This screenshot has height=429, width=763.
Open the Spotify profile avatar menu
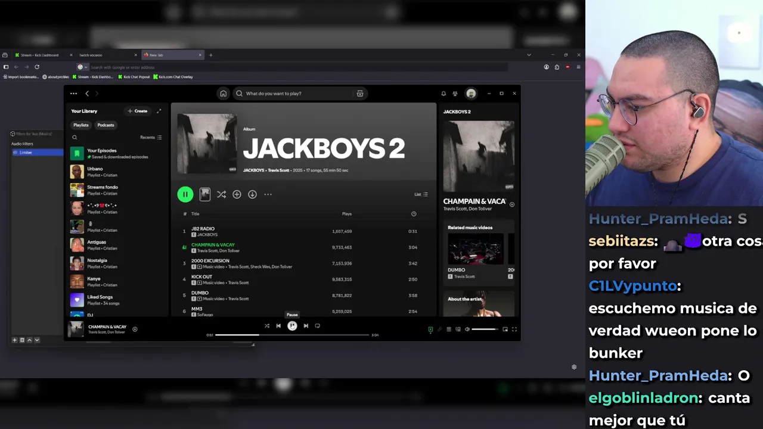(471, 94)
